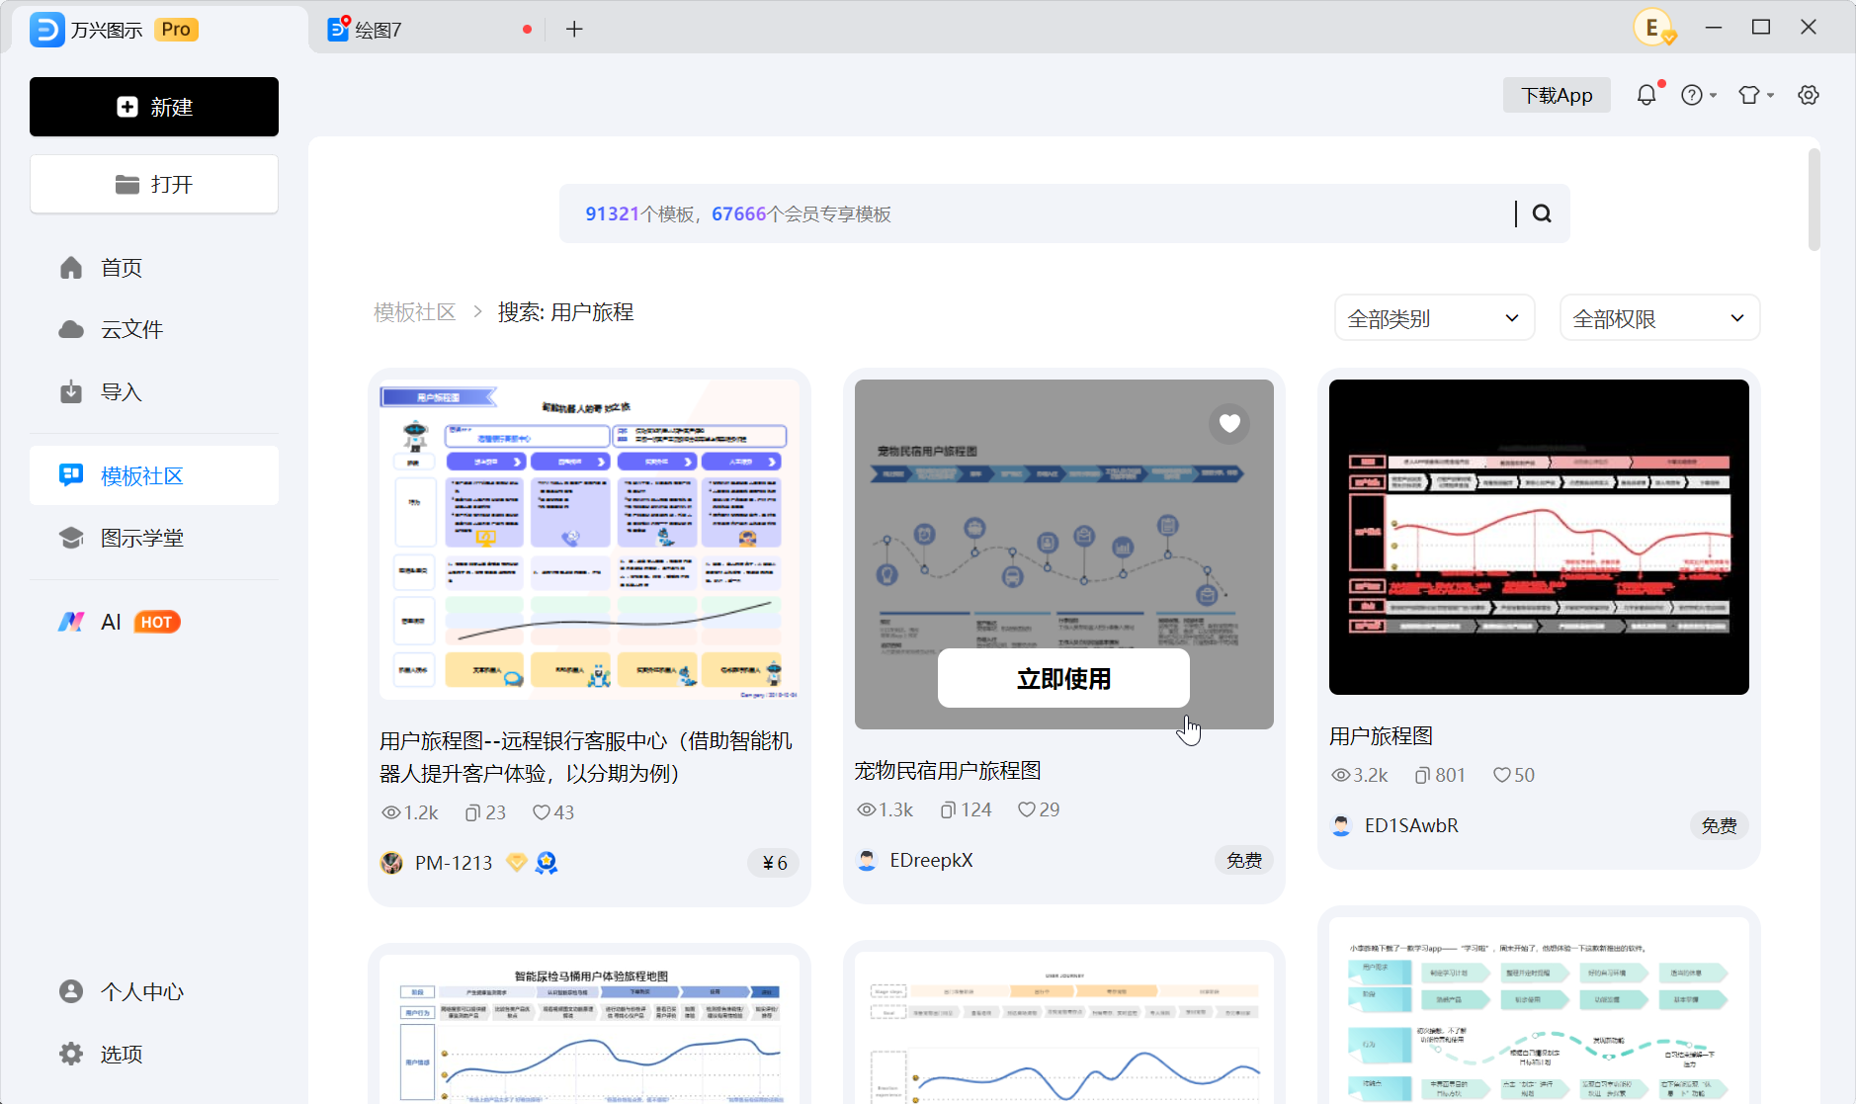This screenshot has width=1856, height=1104.
Task: Click the views eye icon showing 1.2k
Action: (391, 812)
